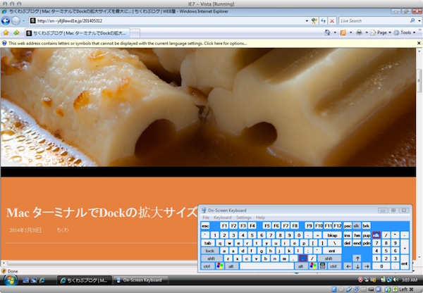
Task: Open the Tools menu dropdown
Action: [x=405, y=32]
